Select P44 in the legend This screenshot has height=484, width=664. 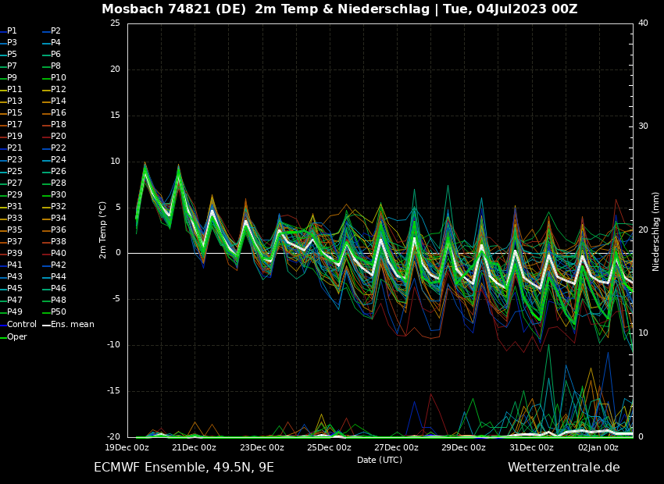(x=59, y=277)
